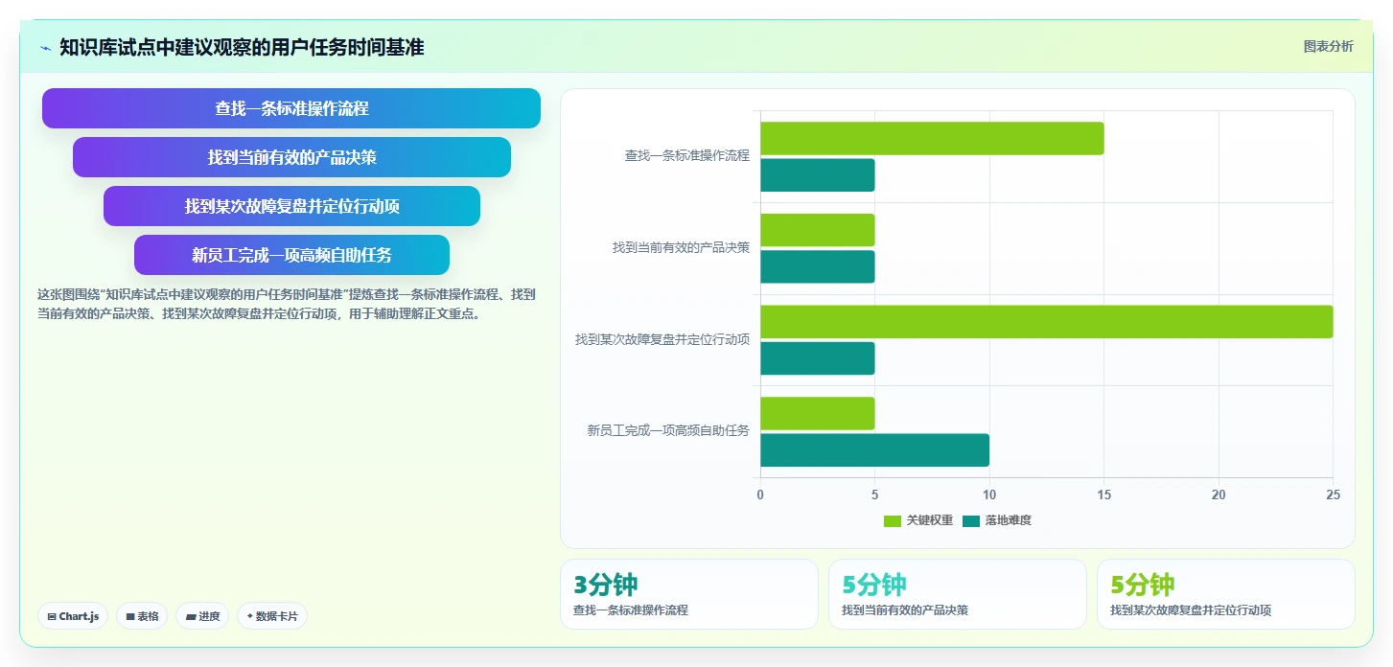
Task: Click the green bar for 找到当前有效的产品决策
Action: (x=818, y=230)
